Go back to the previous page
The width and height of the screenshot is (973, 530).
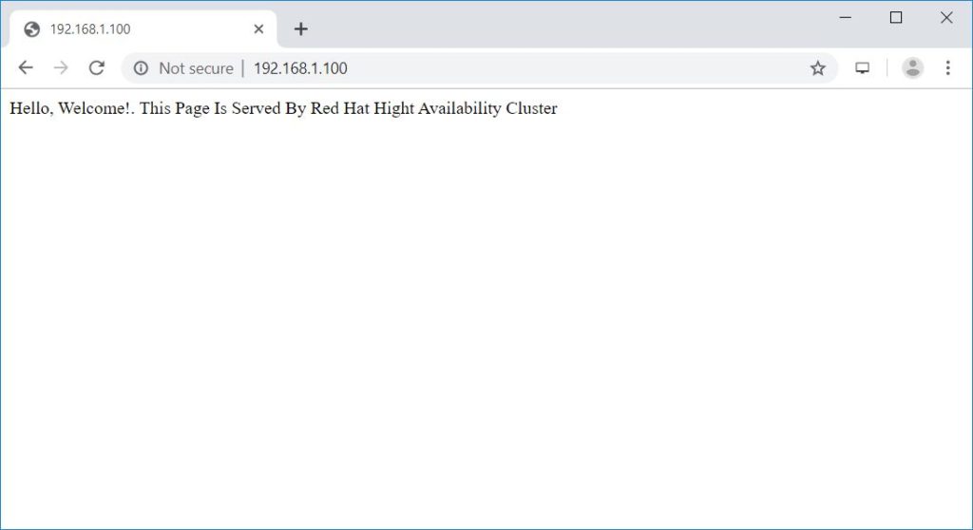(x=26, y=67)
